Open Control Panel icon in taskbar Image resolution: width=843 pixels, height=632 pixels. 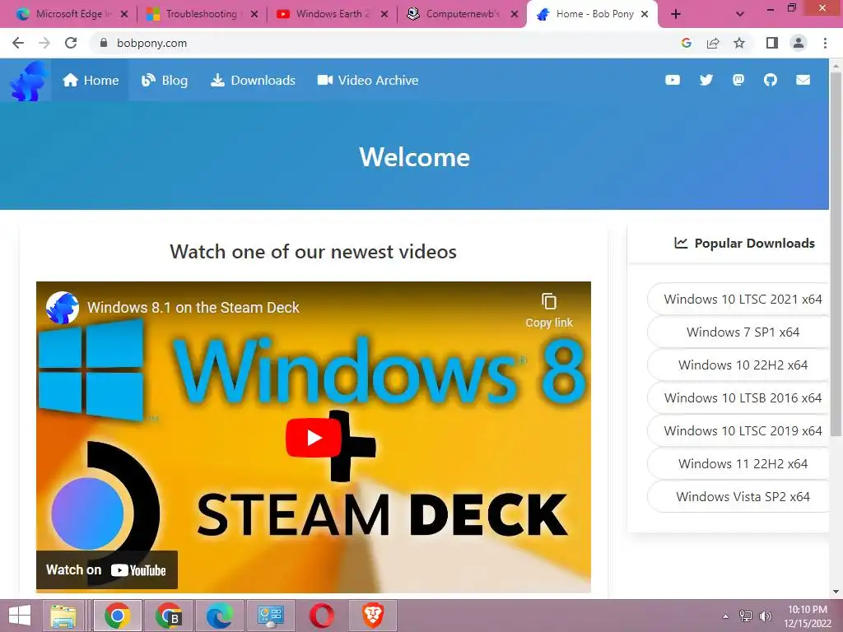pos(270,616)
